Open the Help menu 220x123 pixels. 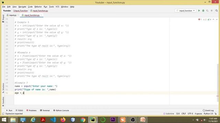[72, 7]
